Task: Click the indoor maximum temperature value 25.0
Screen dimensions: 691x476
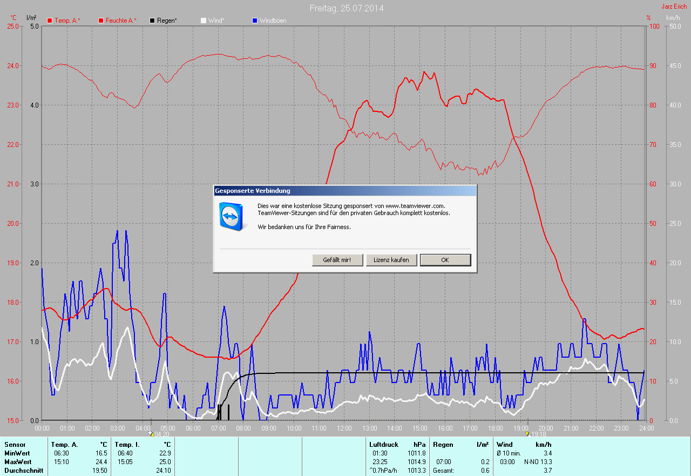Action: (165, 462)
